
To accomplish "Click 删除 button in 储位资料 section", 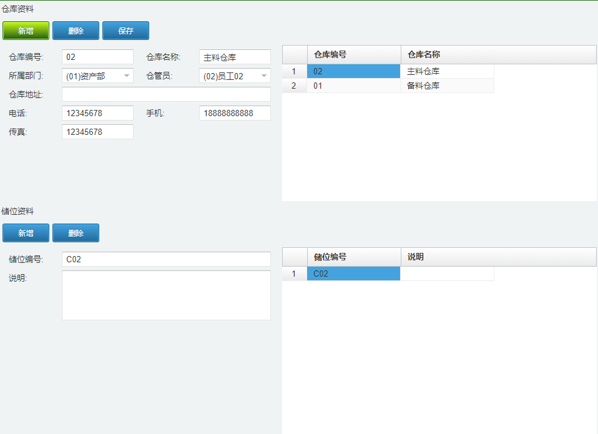I will tap(76, 233).
